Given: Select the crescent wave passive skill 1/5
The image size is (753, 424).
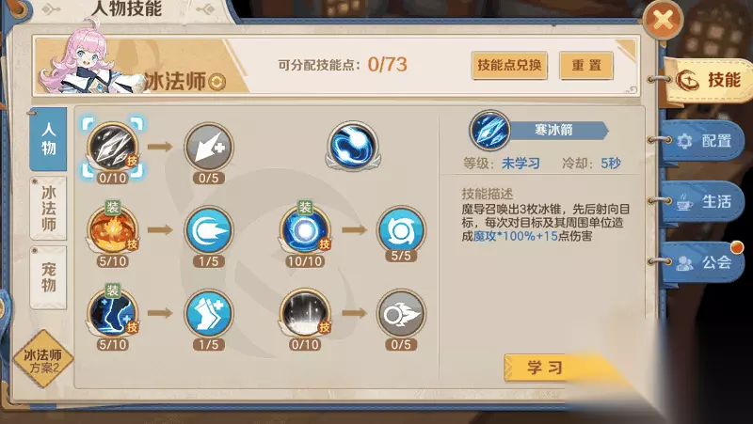Looking at the screenshot, I should coord(209,230).
